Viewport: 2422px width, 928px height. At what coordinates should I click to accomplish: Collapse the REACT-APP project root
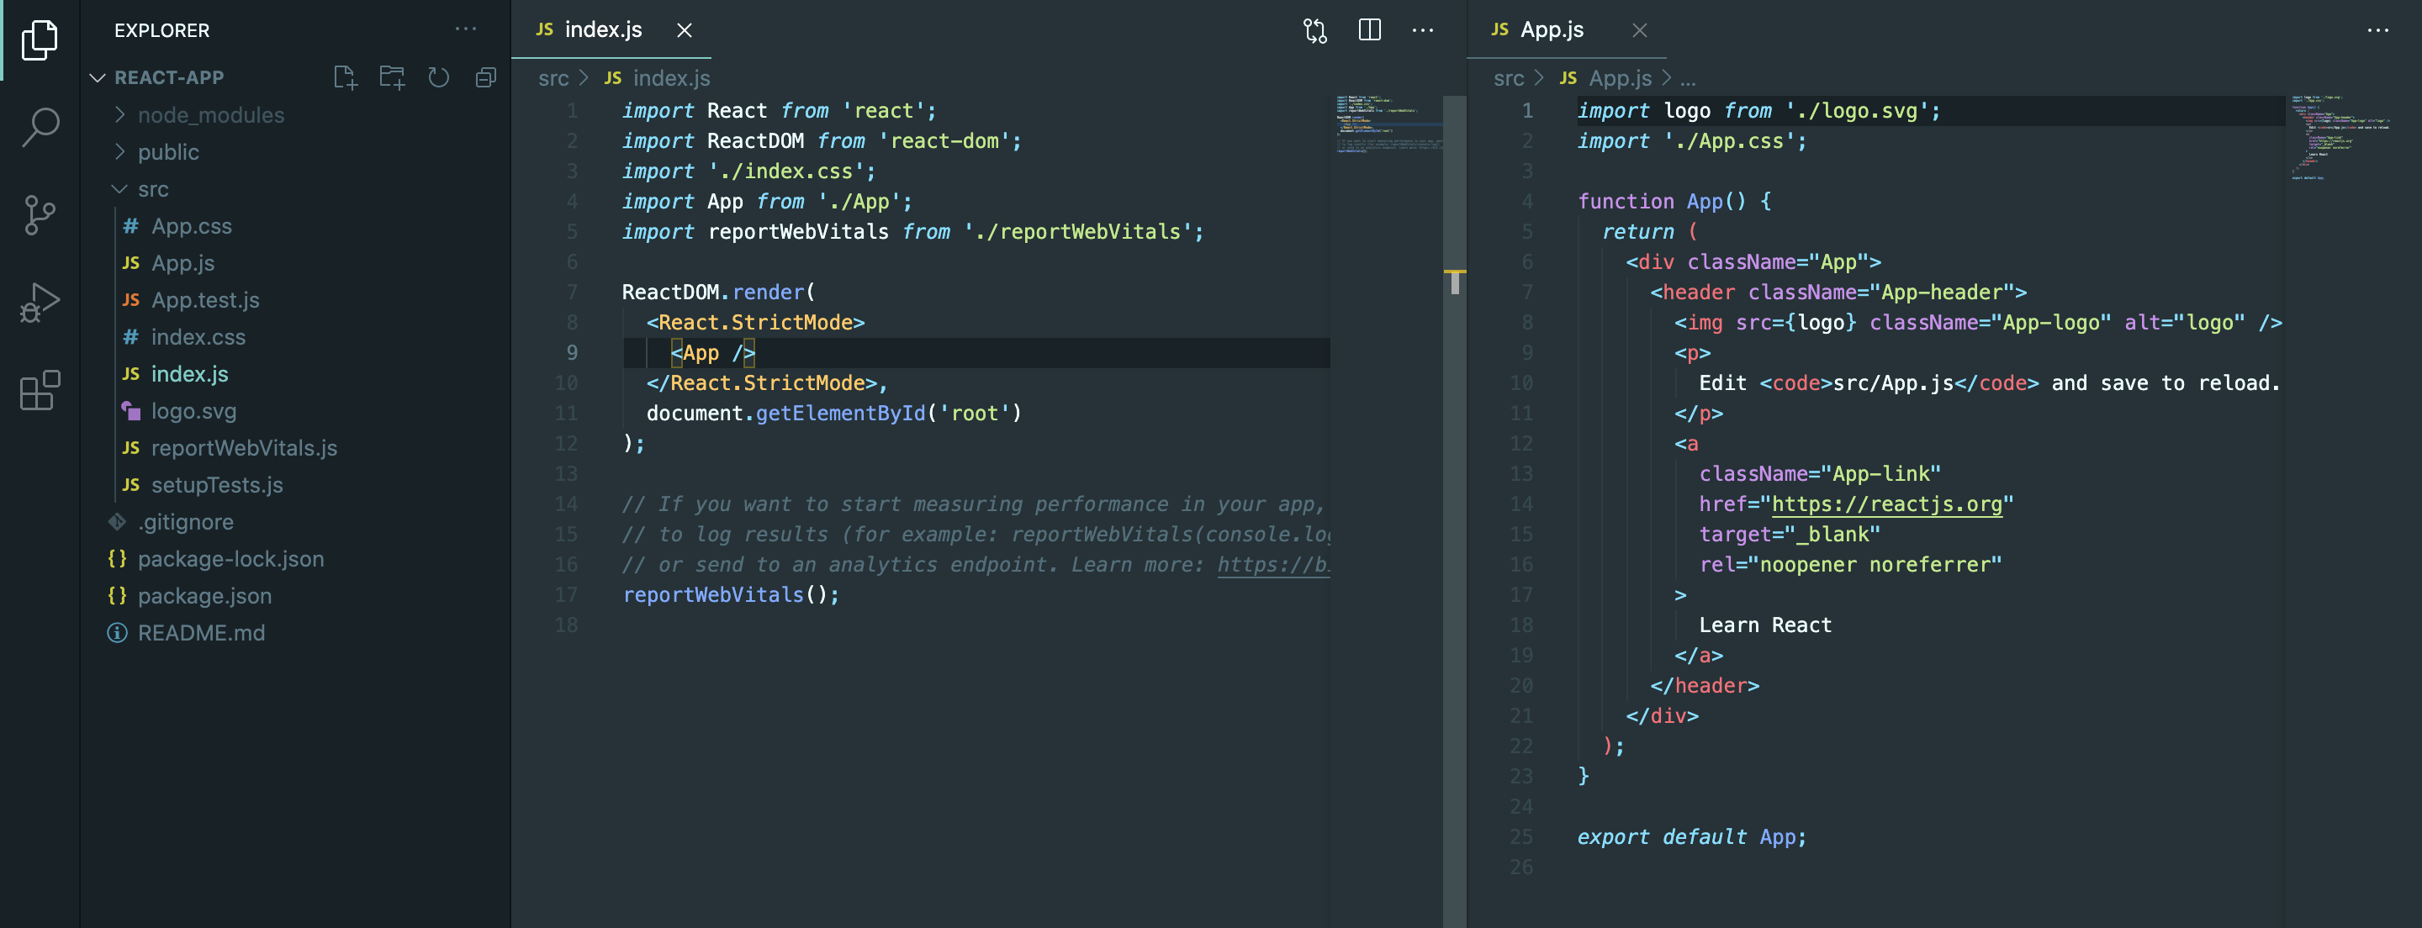(168, 77)
